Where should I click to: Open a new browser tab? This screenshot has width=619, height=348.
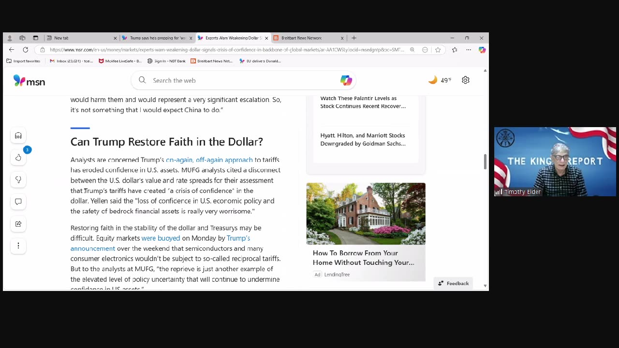coord(354,38)
